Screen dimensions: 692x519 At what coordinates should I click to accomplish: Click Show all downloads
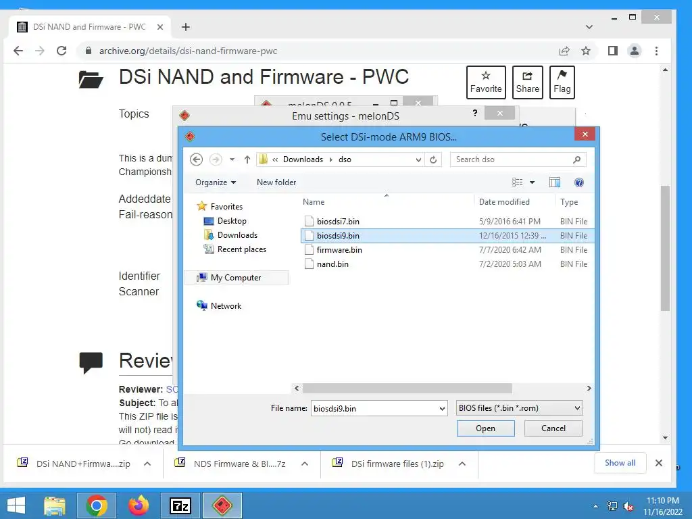(620, 463)
